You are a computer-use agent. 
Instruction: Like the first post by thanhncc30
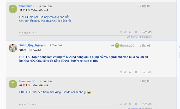[x=121, y=32]
